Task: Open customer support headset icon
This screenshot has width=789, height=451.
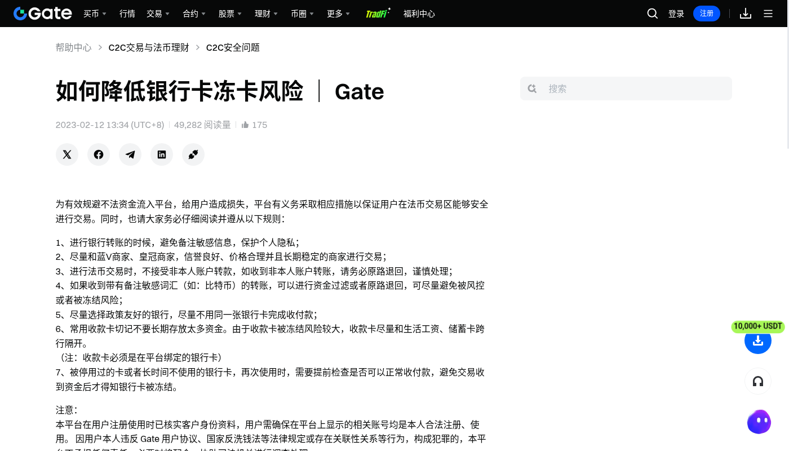Action: pyautogui.click(x=758, y=382)
